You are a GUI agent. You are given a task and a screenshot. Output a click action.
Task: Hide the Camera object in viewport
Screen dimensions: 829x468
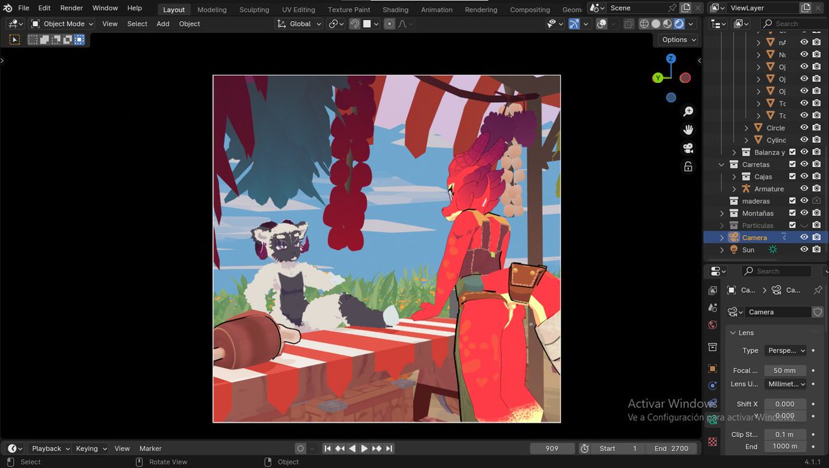click(804, 237)
